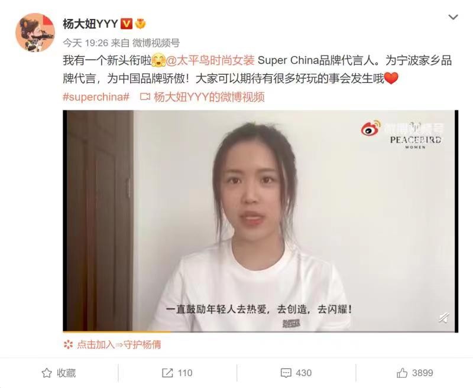473x388 pixels.
Task: Open the 杨大妞YYY username profile
Action: click(90, 24)
